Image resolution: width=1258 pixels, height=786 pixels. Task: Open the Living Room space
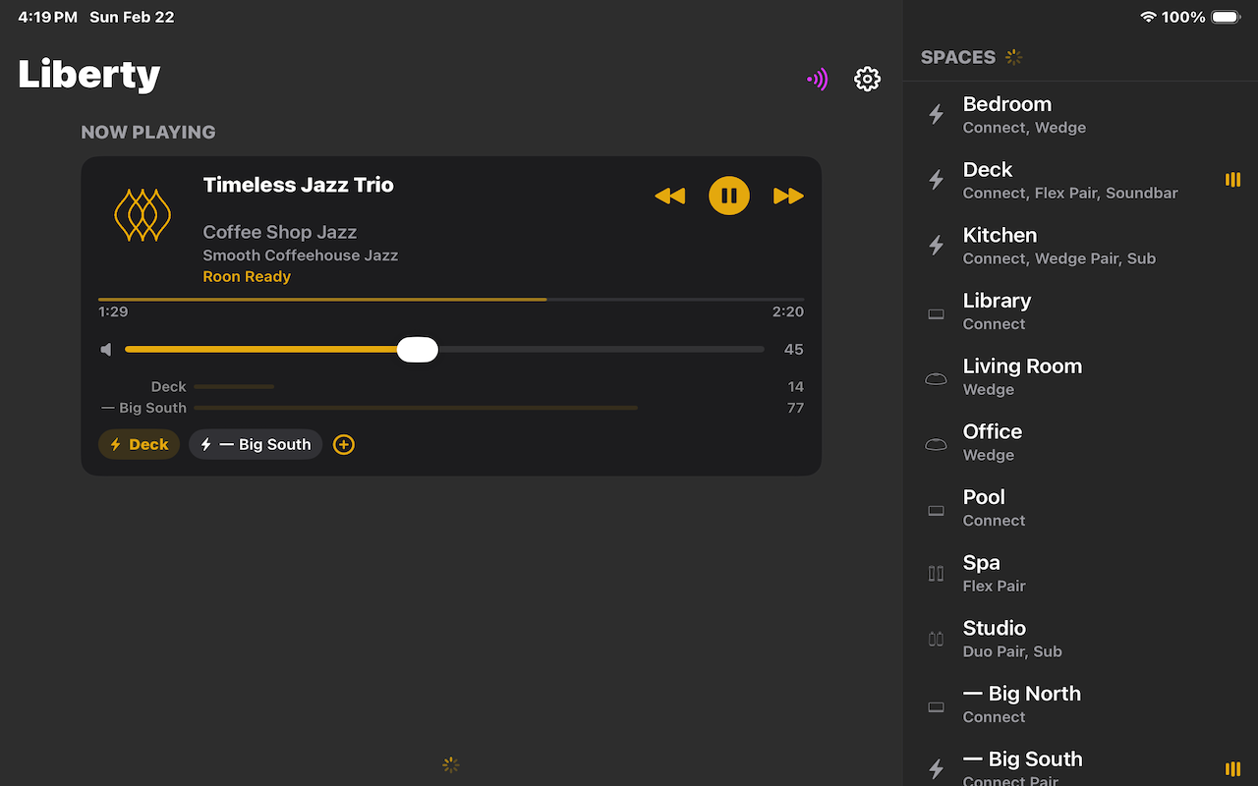coord(1081,376)
